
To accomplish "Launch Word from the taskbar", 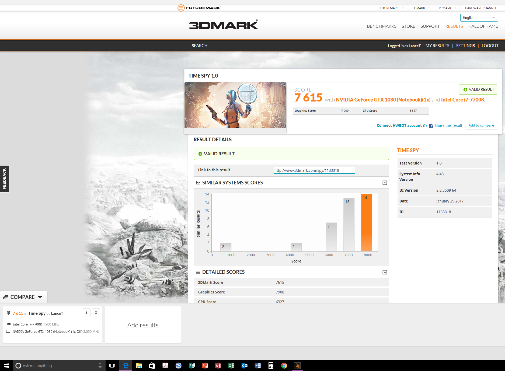I will 258,366.
